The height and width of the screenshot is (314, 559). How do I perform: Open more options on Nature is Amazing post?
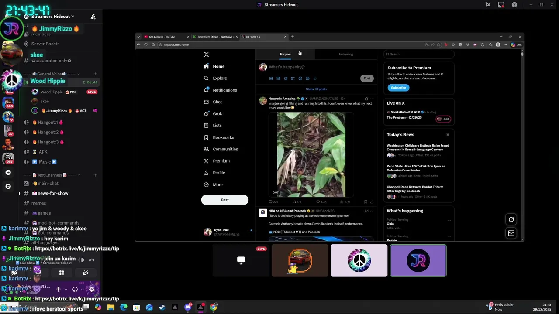[x=372, y=99]
